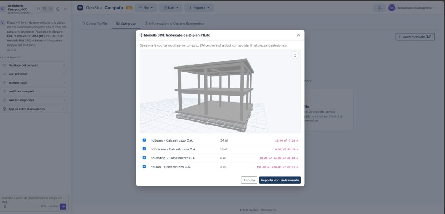Open the Esporta dropdown menu
The height and width of the screenshot is (214, 445).
[199, 8]
